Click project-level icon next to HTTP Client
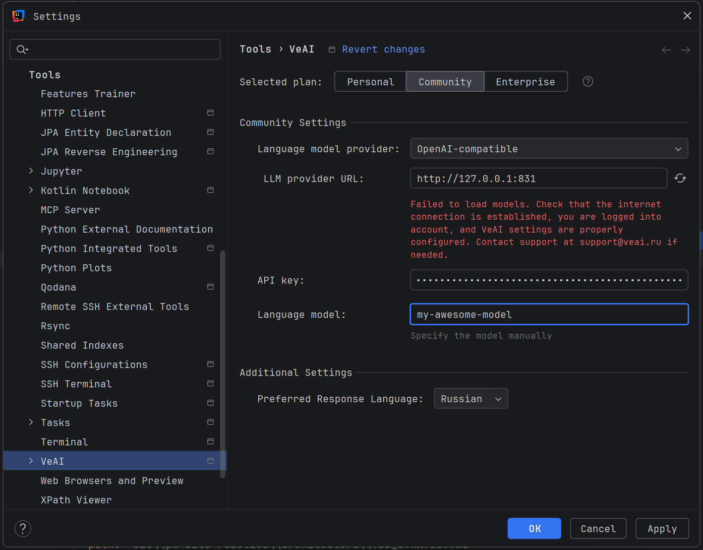Viewport: 703px width, 550px height. (x=210, y=113)
